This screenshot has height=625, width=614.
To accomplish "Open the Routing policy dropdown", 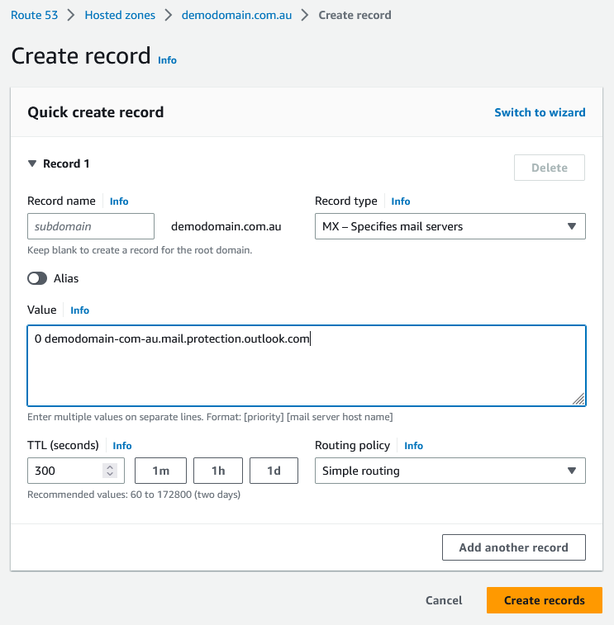I will [450, 471].
